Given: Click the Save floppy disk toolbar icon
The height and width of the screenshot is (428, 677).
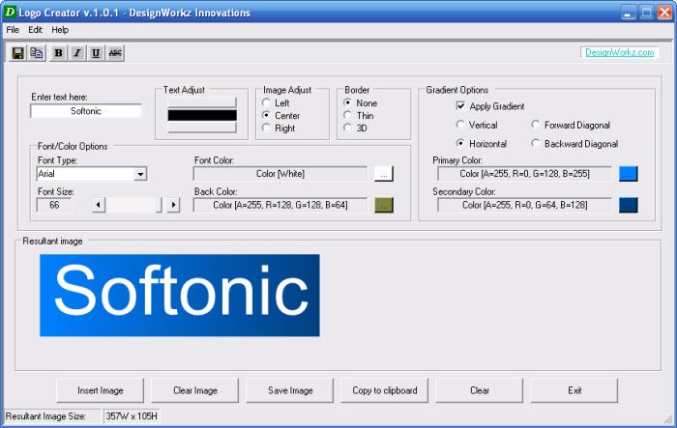Looking at the screenshot, I should (x=18, y=53).
